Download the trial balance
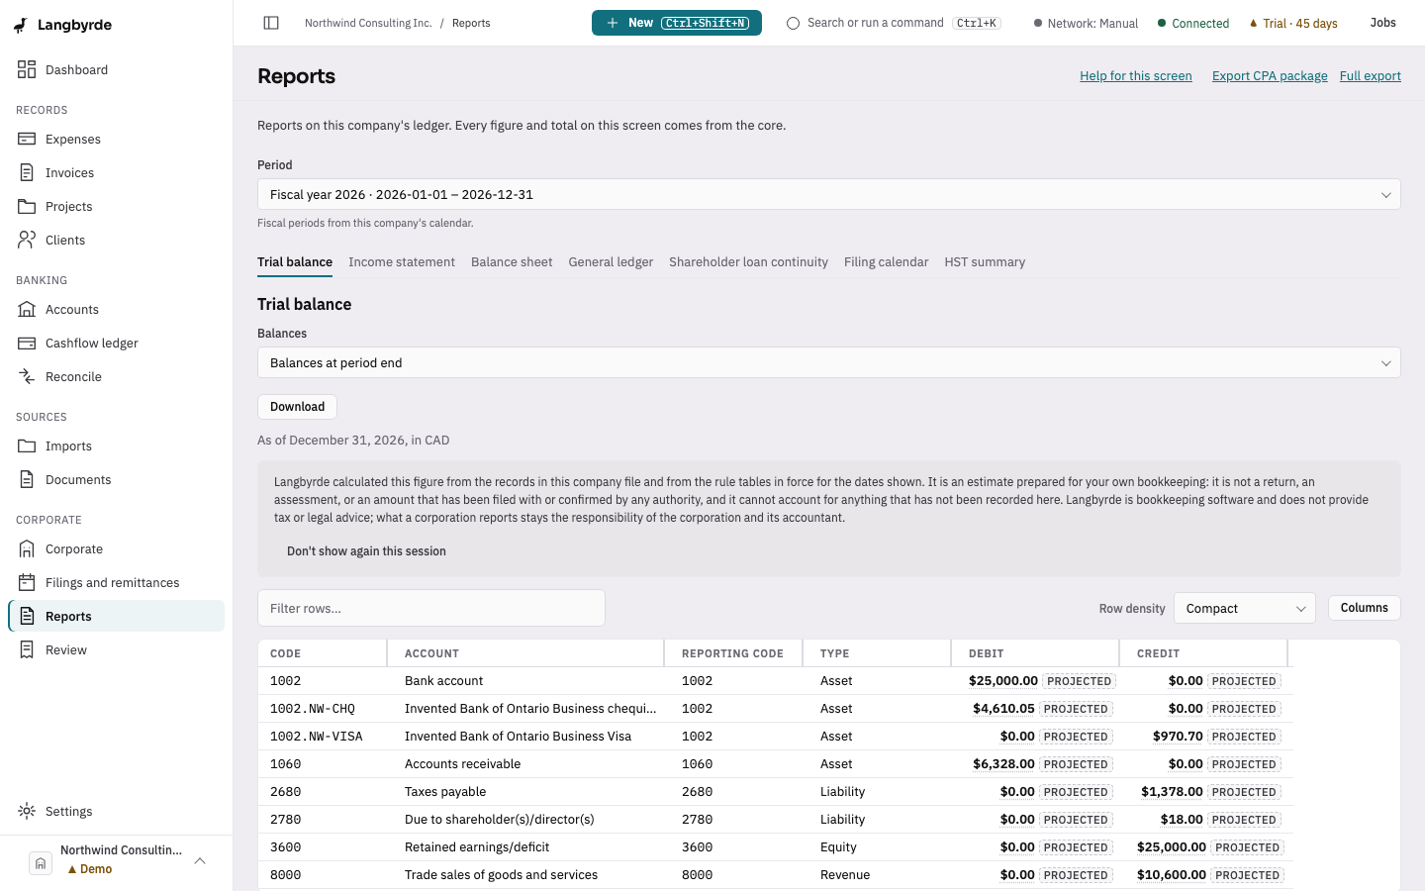Screen dimensions: 1425x891 [297, 407]
